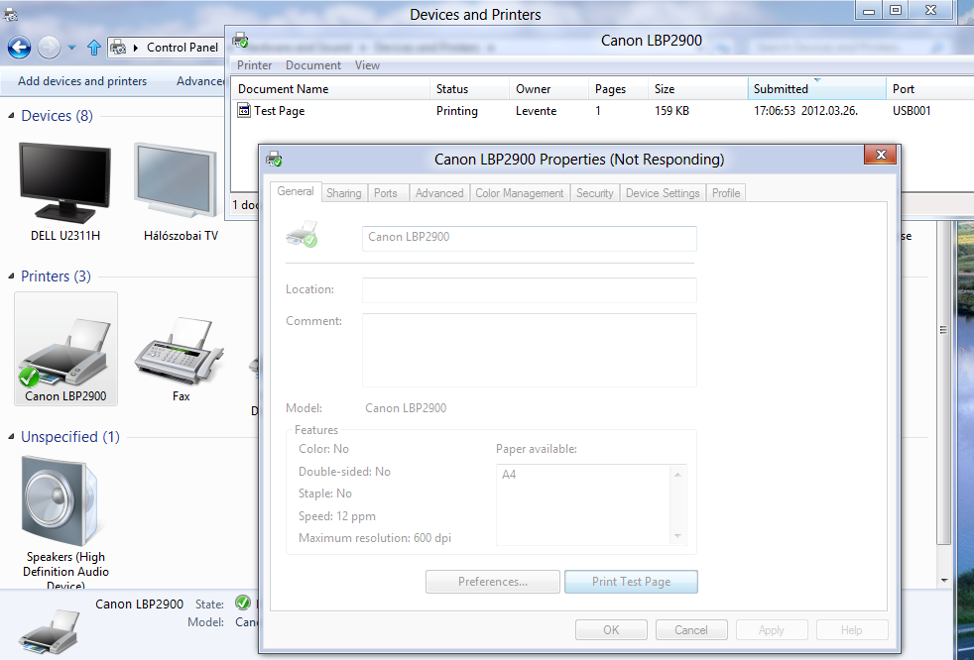Collapse the Printers (3) group
Viewport: 974px width, 660px height.
pos(11,275)
